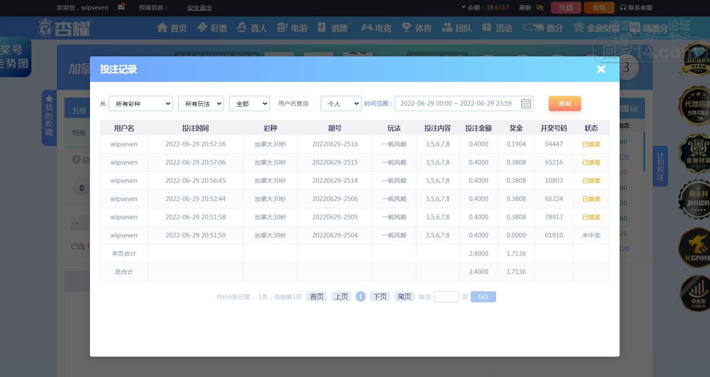Go to 首页 home menu

click(171, 28)
